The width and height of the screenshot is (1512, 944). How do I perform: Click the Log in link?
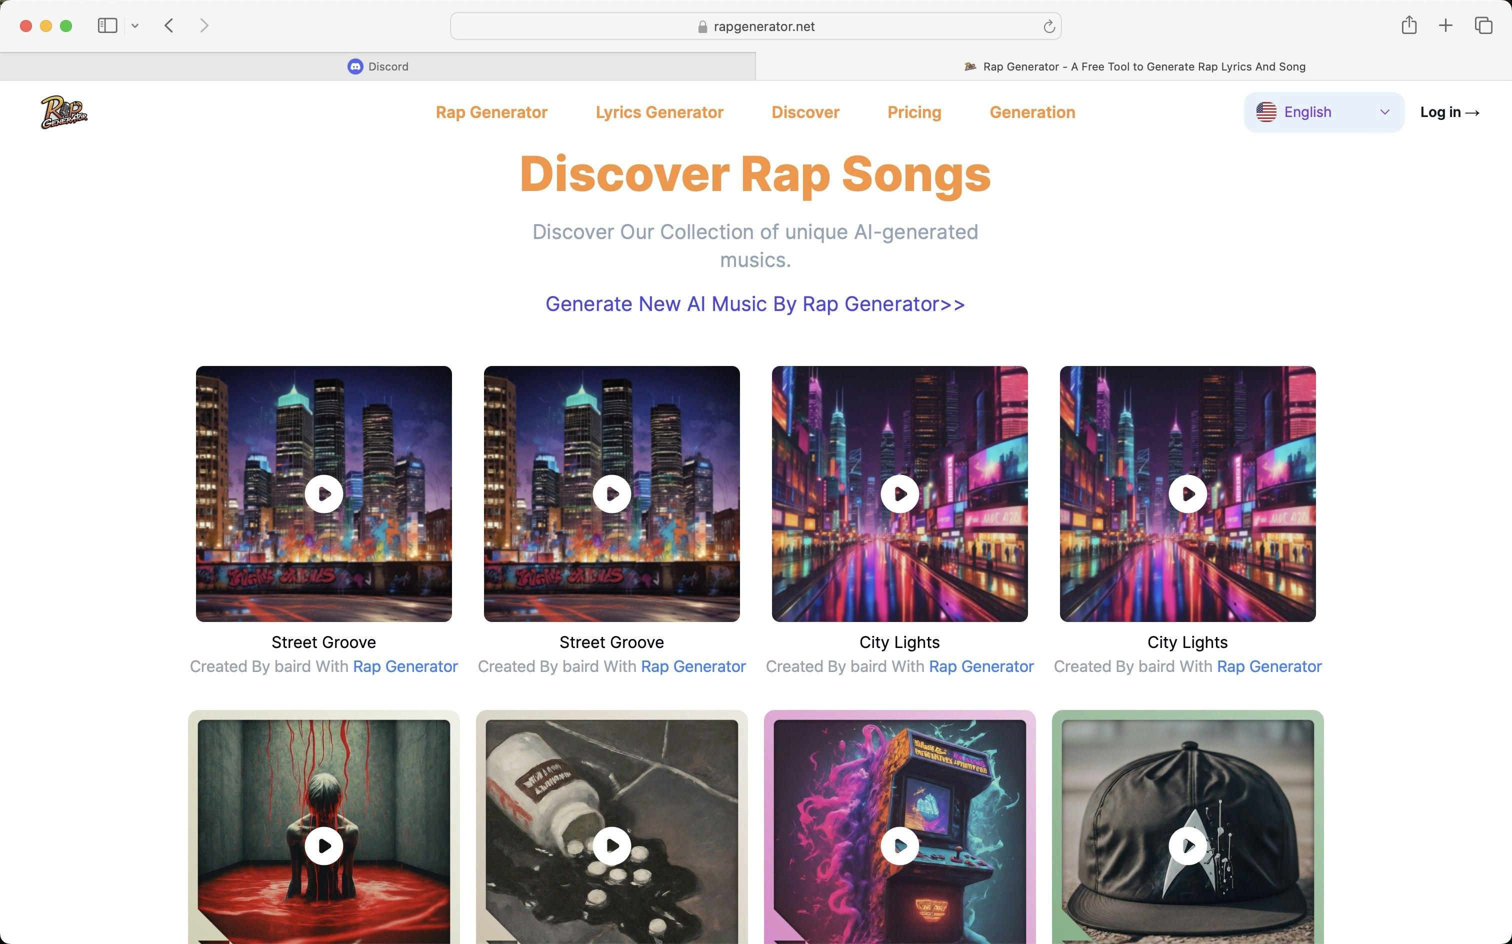1449,112
